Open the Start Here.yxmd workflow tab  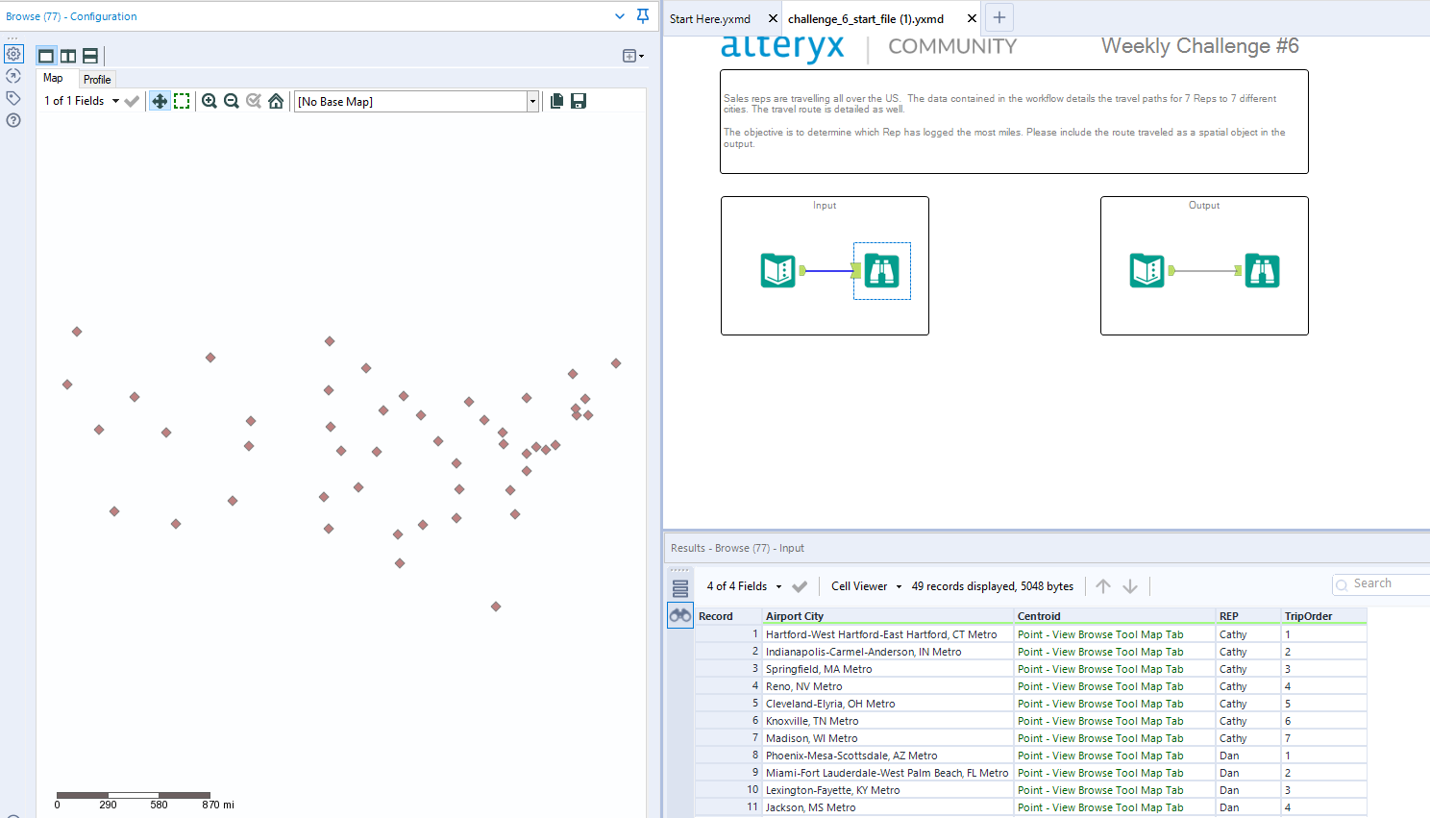coord(710,19)
